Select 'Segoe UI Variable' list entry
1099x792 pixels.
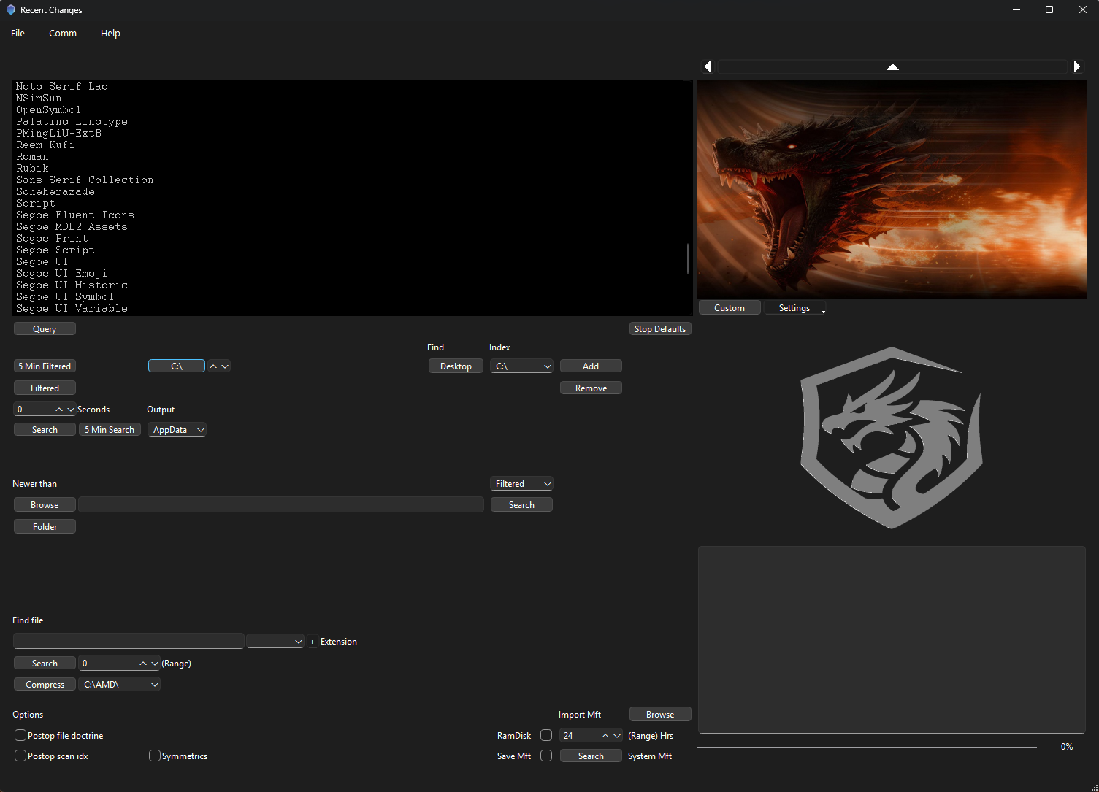click(72, 309)
